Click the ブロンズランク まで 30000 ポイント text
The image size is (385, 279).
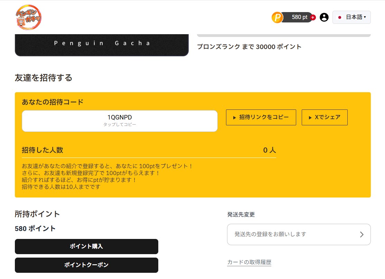249,47
